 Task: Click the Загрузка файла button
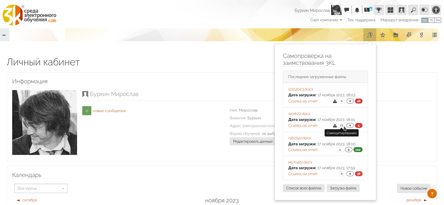(x=343, y=188)
